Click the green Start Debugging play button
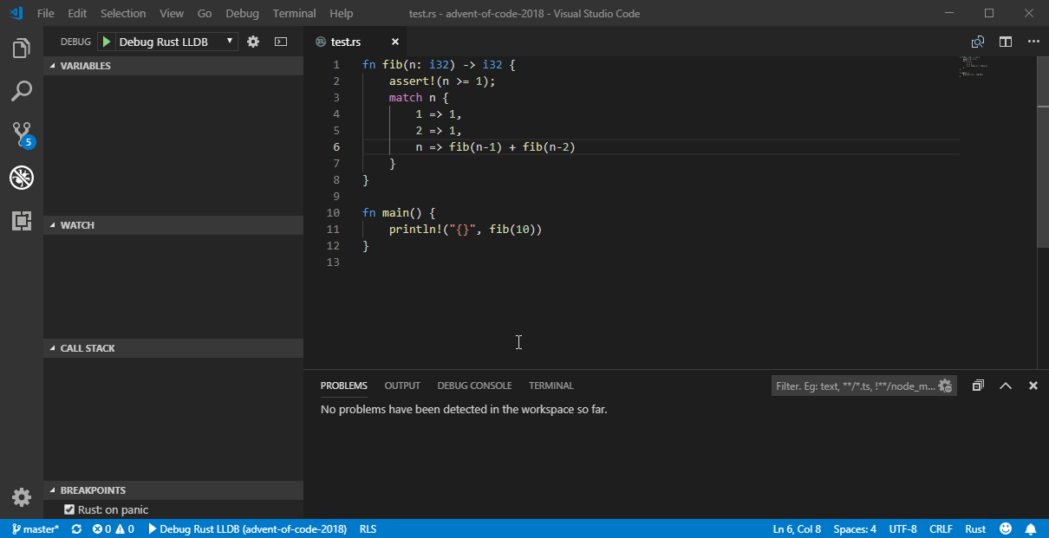Screen dimensions: 1049x538 (x=106, y=42)
